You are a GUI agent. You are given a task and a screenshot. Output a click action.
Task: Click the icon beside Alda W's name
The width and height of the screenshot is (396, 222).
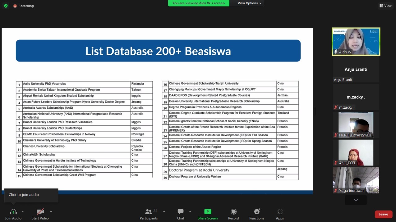[336, 52]
